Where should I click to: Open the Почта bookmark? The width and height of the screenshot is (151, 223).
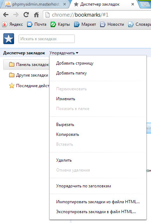tap(37, 24)
